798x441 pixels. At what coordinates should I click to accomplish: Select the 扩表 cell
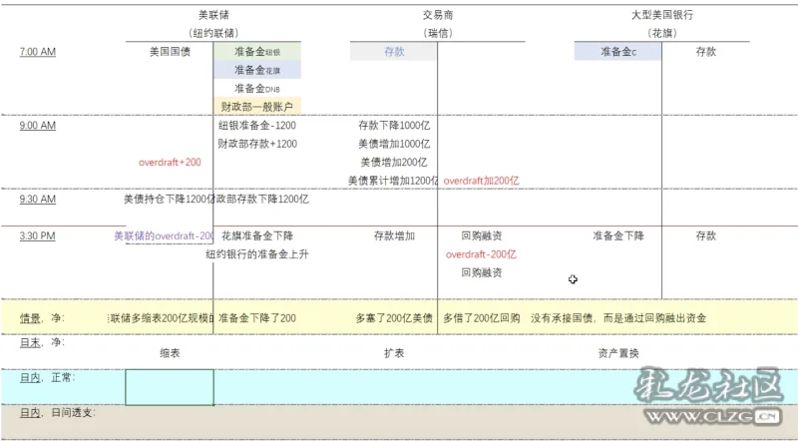point(394,353)
